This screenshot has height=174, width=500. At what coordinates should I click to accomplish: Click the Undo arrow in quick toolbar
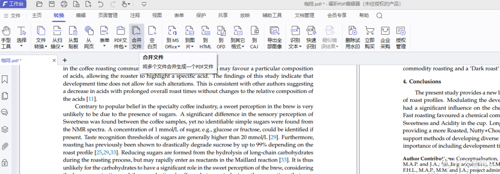(x=100, y=4)
